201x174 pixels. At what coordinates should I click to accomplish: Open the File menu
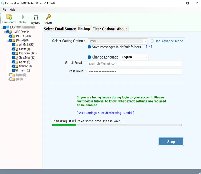point(4,10)
